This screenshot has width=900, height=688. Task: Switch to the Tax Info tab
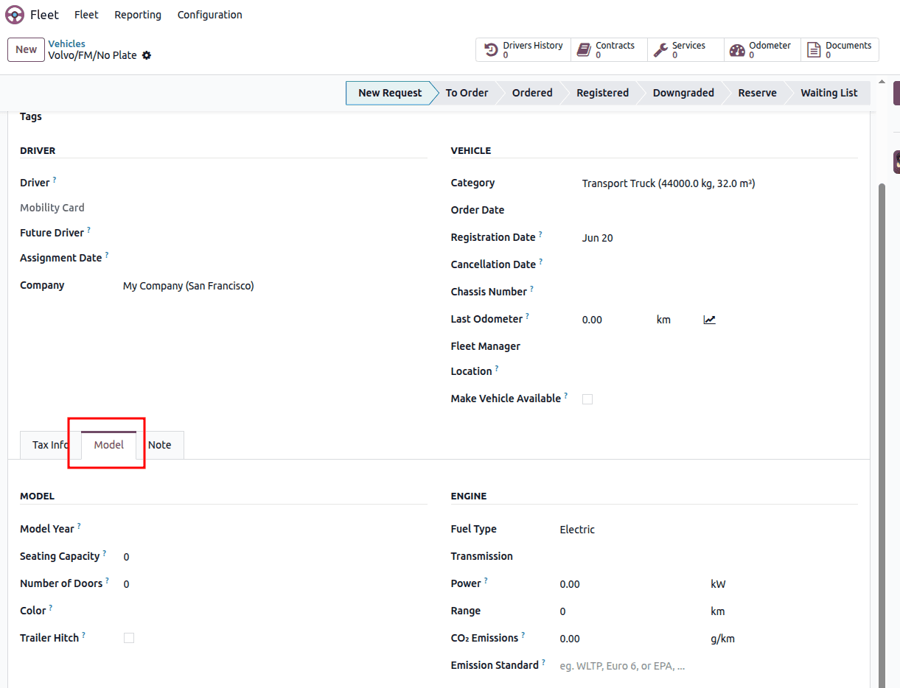51,445
